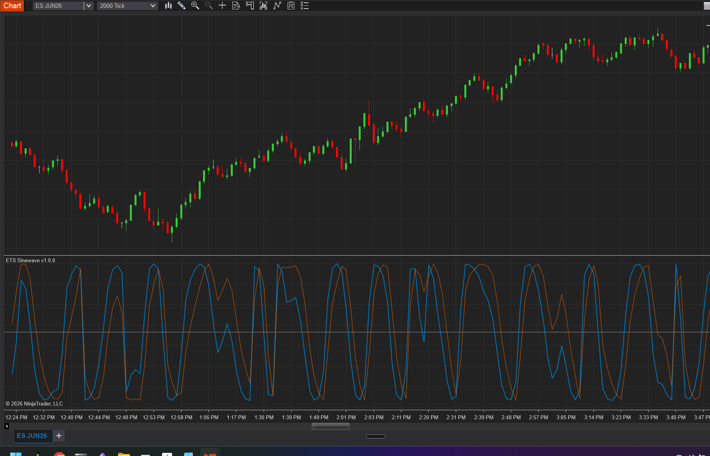Open the Chart Trader panel icon
Screen dimensions: 710x456
(250, 5)
